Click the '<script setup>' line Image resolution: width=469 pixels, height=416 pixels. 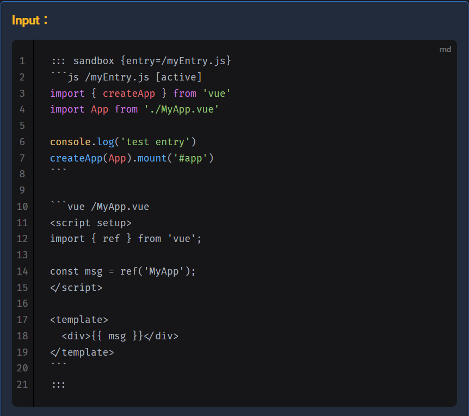[91, 223]
